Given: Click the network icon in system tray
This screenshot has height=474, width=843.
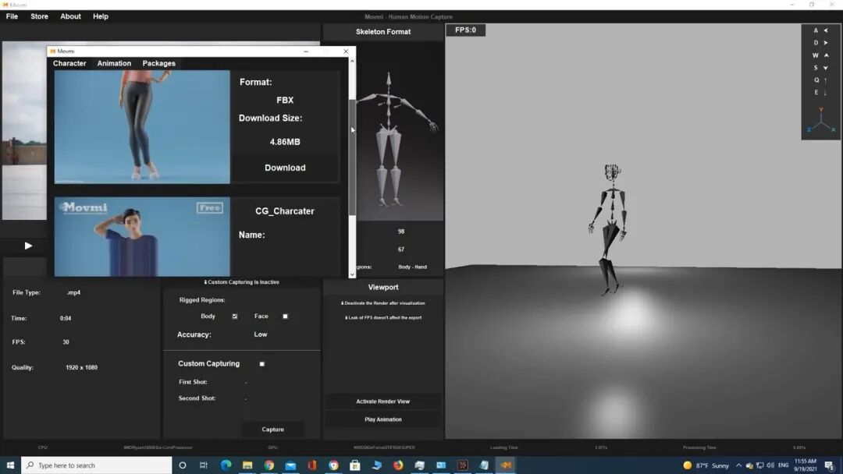Looking at the screenshot, I should click(759, 465).
